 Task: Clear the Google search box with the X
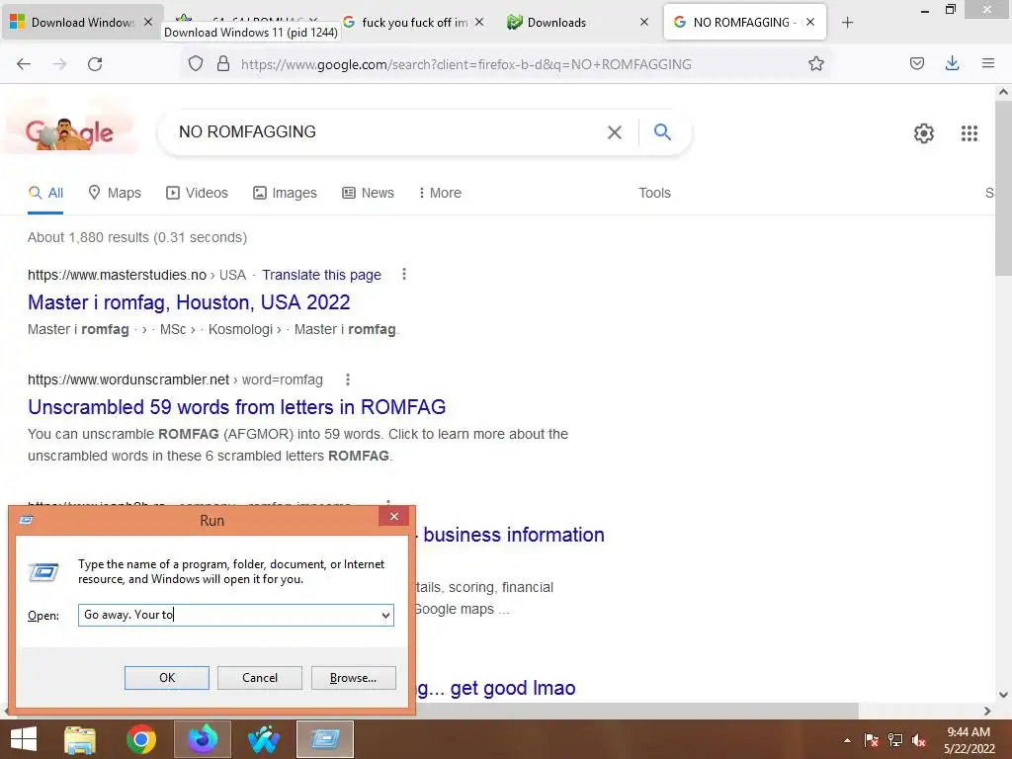[x=615, y=132]
